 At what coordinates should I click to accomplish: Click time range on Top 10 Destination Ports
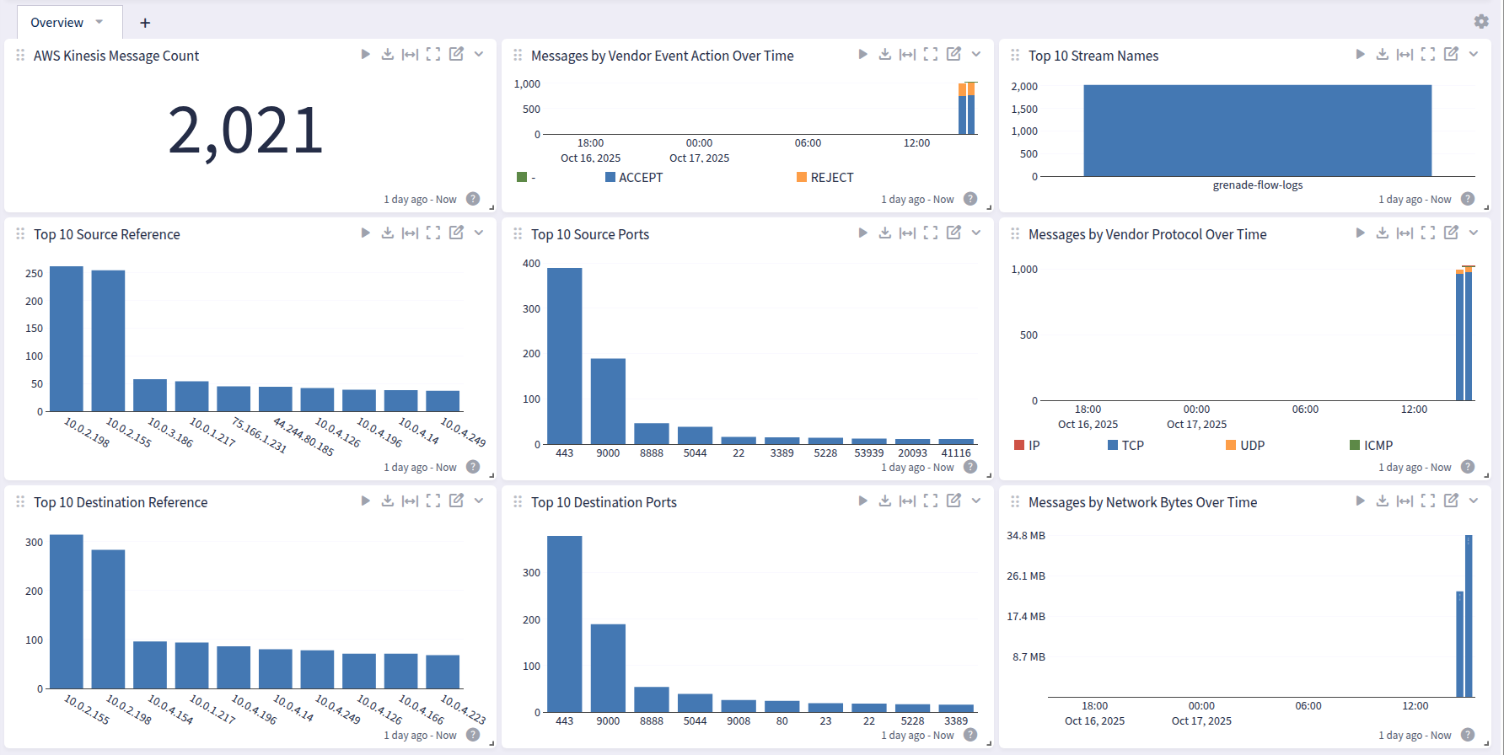(917, 736)
